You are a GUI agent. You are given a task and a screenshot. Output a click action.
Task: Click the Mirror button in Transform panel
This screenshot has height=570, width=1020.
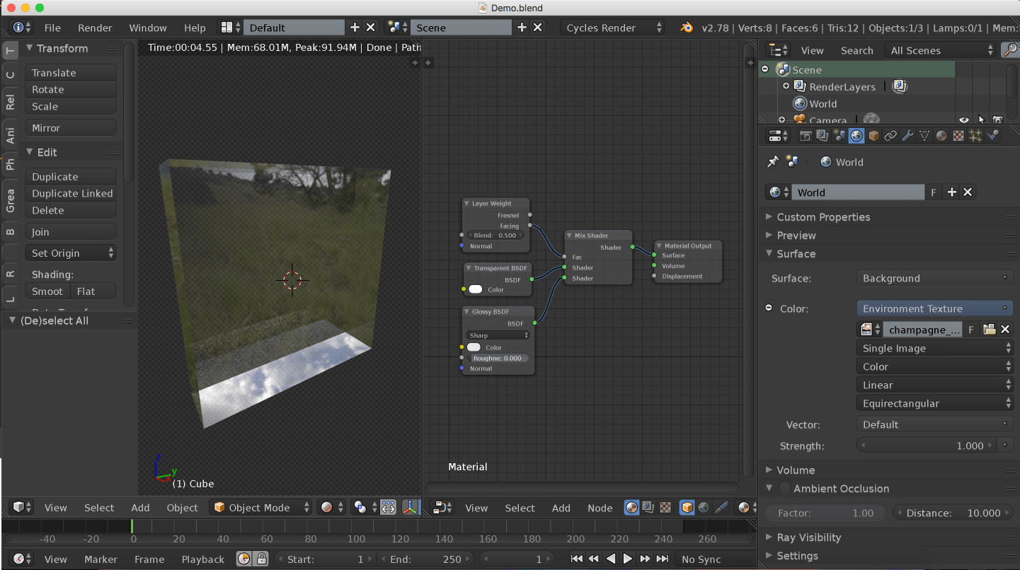[70, 128]
